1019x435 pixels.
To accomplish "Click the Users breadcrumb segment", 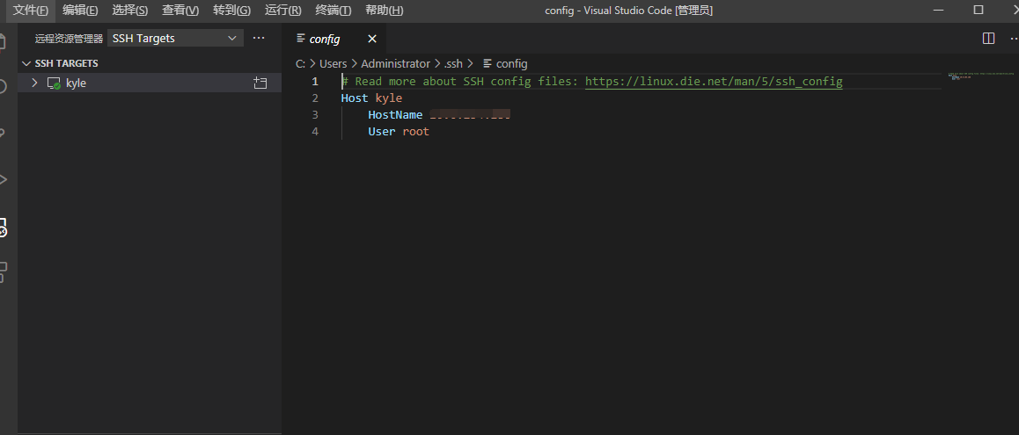I will tap(334, 63).
